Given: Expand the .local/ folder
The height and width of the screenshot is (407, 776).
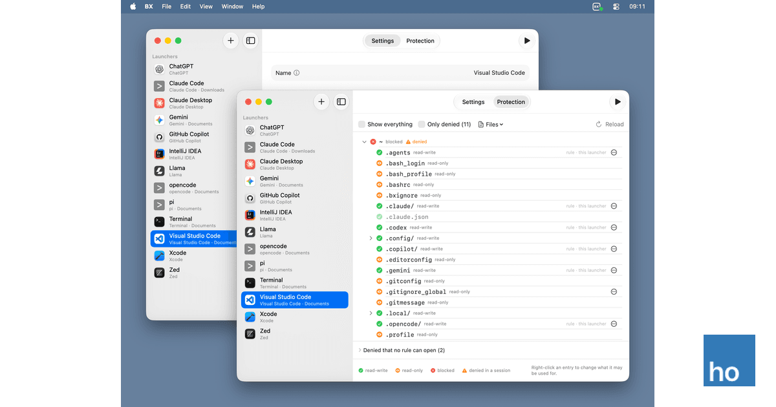Looking at the screenshot, I should point(371,313).
